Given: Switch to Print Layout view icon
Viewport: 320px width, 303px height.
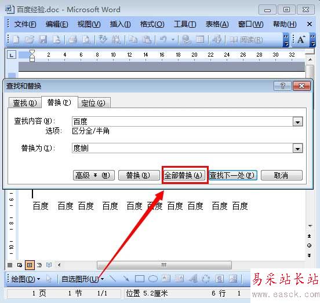Looking at the screenshot, I should click(30, 265).
